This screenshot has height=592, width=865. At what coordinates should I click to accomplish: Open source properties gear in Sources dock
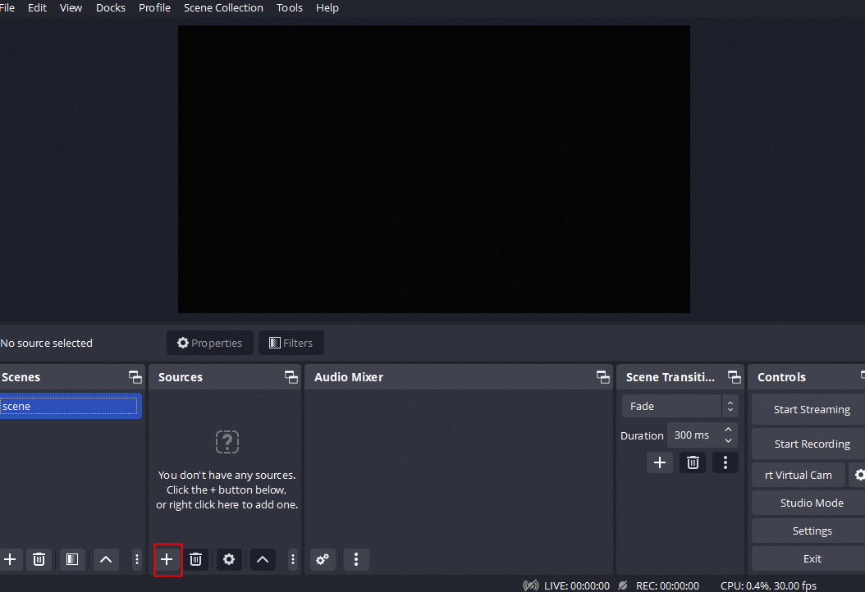(229, 559)
